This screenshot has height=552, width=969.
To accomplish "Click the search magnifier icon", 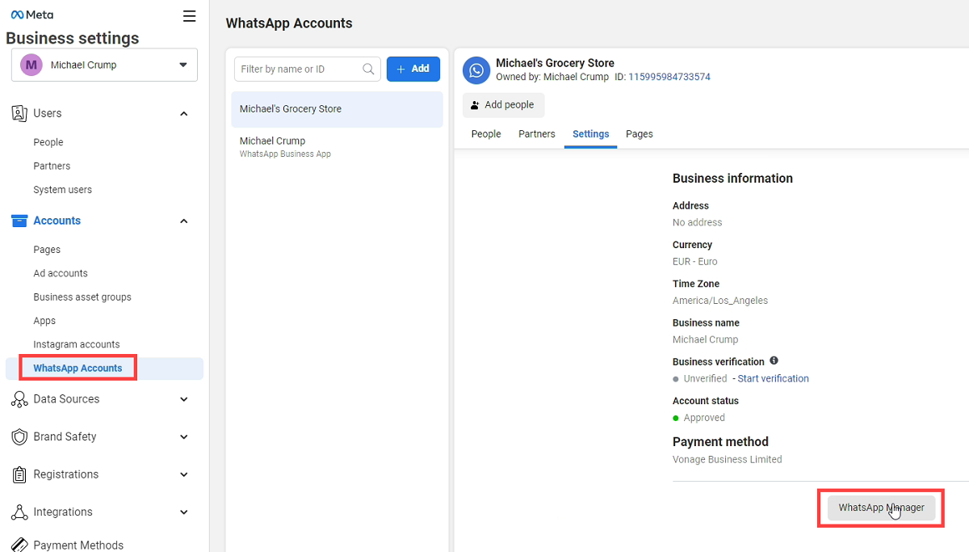I will click(x=369, y=69).
